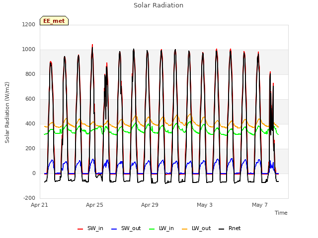Click the 600 y-axis tick label
The image size is (318, 238).
[x=30, y=99]
